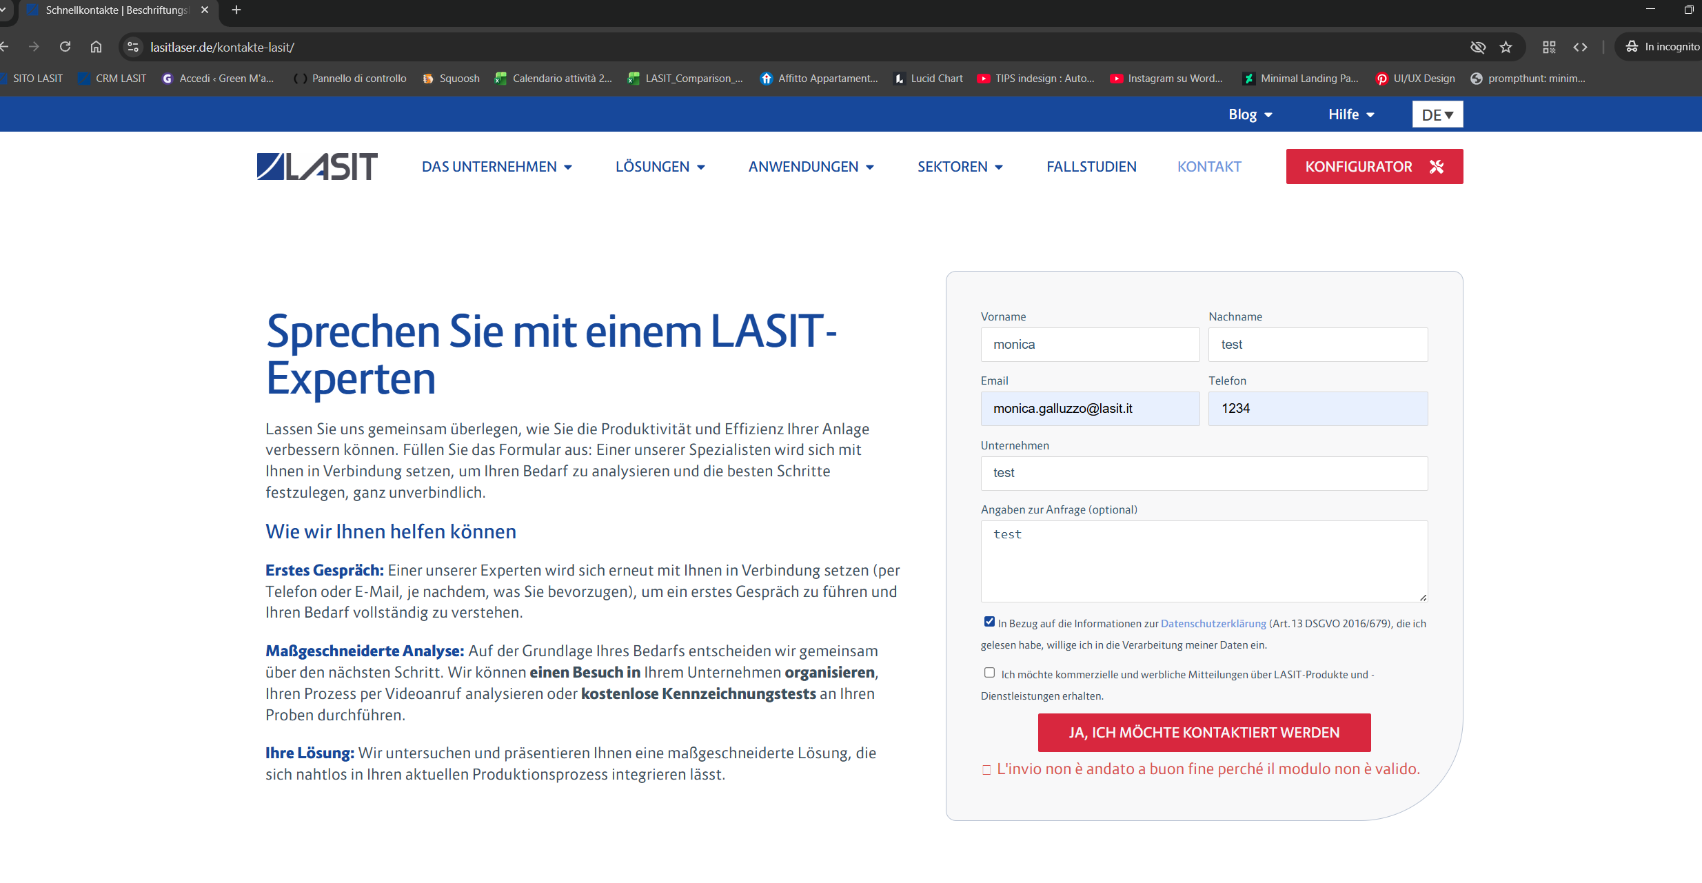Click the browser home icon
Screen dimensions: 1702x883
coord(96,47)
